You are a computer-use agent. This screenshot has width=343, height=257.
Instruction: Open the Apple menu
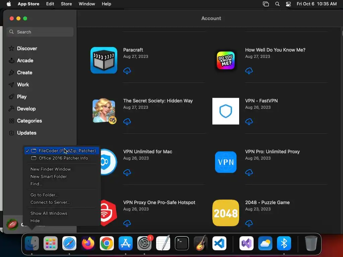(9, 4)
